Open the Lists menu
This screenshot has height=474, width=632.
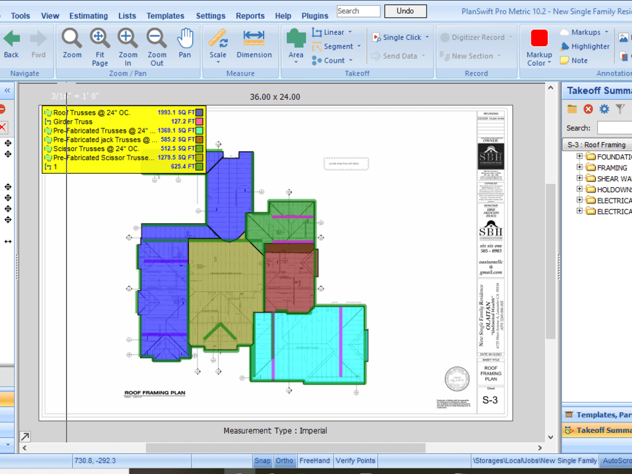[x=127, y=16]
